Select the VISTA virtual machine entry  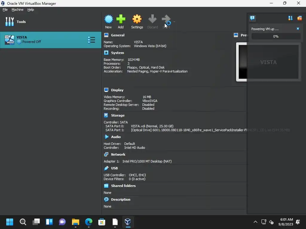coord(51,40)
